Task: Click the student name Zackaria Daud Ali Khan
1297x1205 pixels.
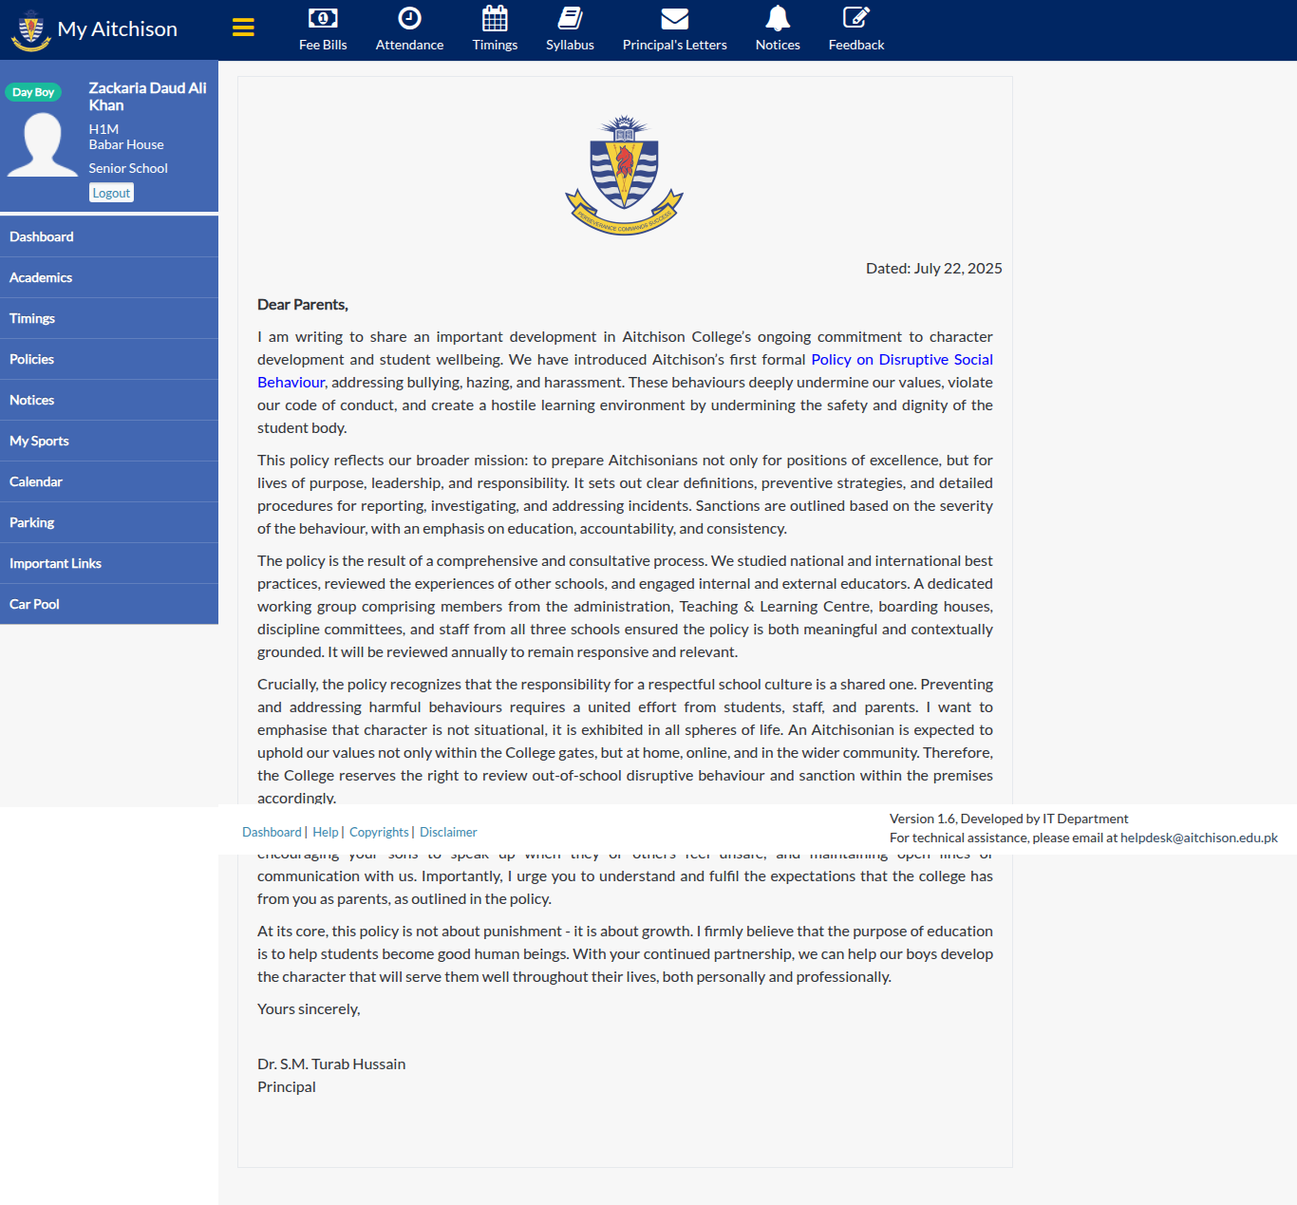Action: click(x=147, y=97)
